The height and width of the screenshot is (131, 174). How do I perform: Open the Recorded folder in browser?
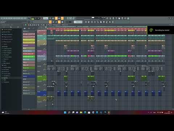coord(5,70)
